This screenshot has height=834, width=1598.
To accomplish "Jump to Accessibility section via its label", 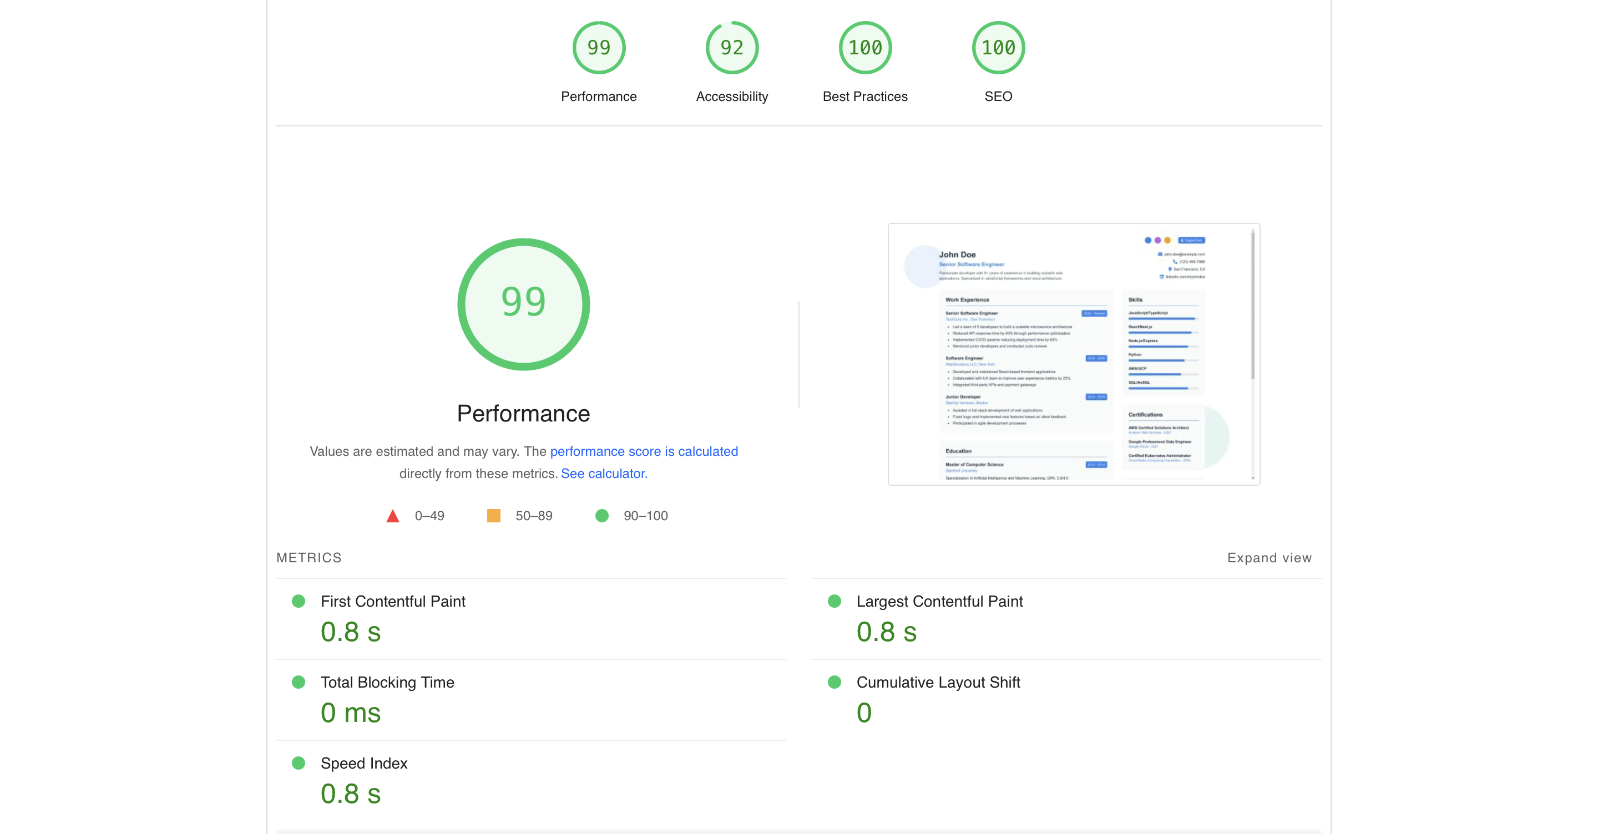I will (x=731, y=96).
